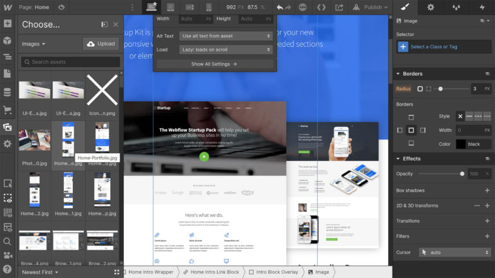Switch to tablet breakpoint view
The image size is (495, 278).
[170, 7]
